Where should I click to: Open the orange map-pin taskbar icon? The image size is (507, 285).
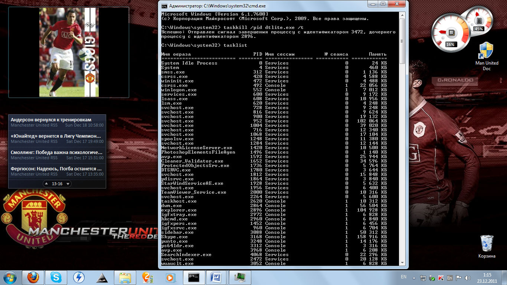pos(148,277)
